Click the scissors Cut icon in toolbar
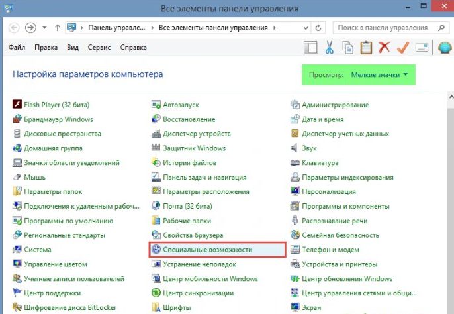This screenshot has height=314, width=454. pyautogui.click(x=329, y=48)
